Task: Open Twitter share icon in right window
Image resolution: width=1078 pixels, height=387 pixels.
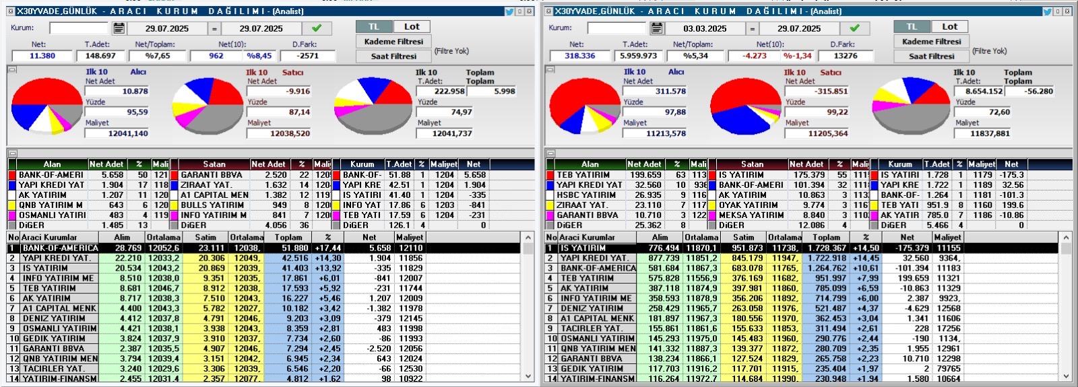Action: [1047, 11]
